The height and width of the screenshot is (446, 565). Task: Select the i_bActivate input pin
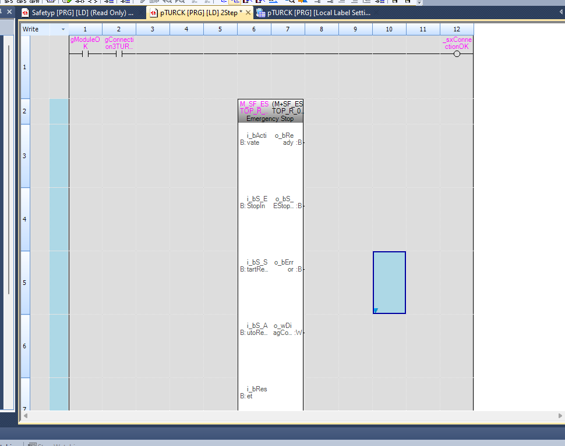(253, 139)
